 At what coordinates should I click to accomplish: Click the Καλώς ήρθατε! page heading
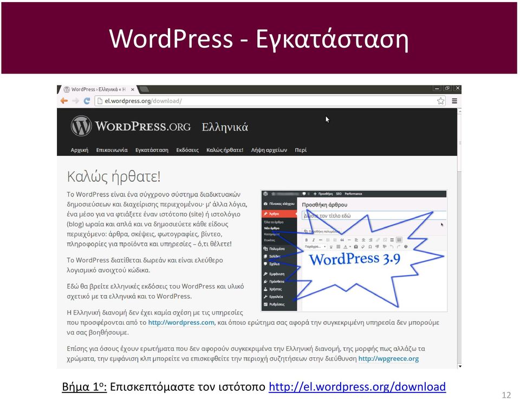pyautogui.click(x=114, y=176)
